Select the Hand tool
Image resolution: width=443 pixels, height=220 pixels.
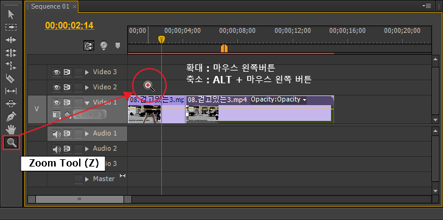coord(11,129)
